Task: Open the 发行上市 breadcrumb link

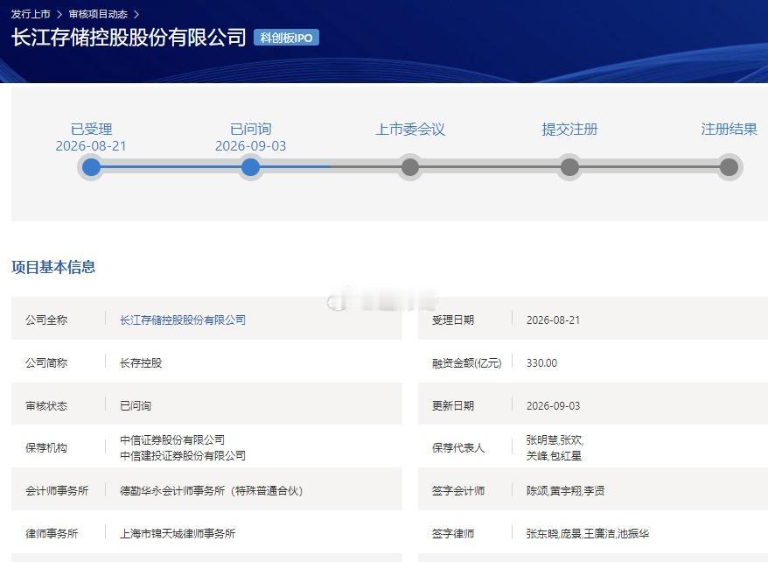Action: point(31,14)
